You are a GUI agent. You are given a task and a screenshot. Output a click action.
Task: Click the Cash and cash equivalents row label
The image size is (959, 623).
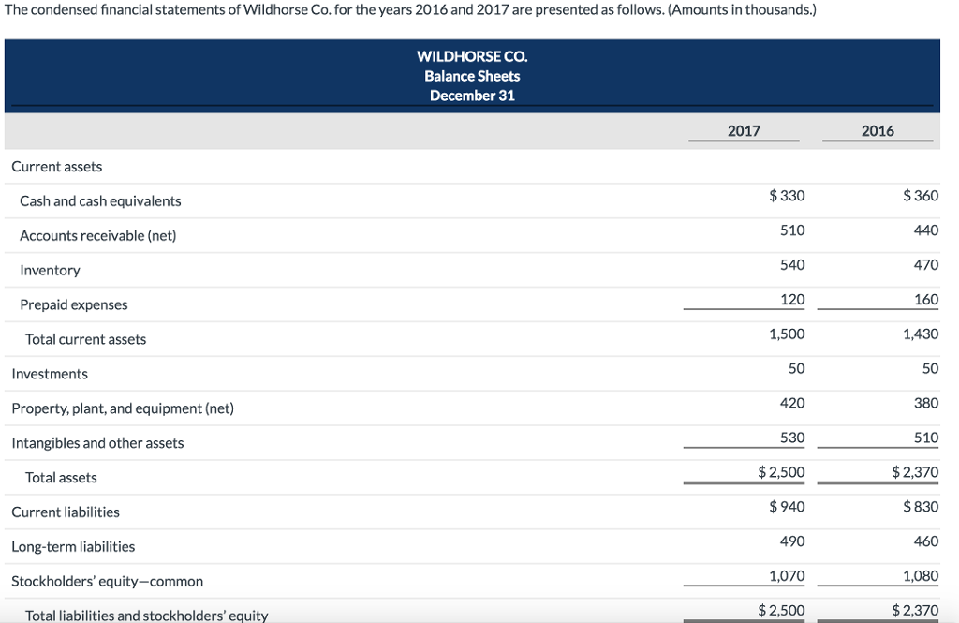(100, 200)
